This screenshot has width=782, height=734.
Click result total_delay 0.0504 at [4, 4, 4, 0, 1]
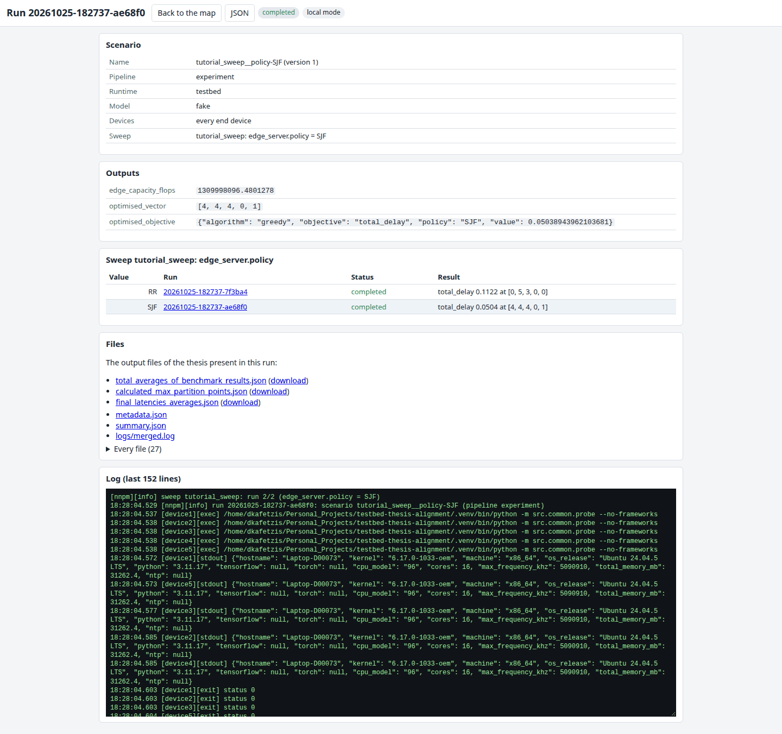(493, 307)
